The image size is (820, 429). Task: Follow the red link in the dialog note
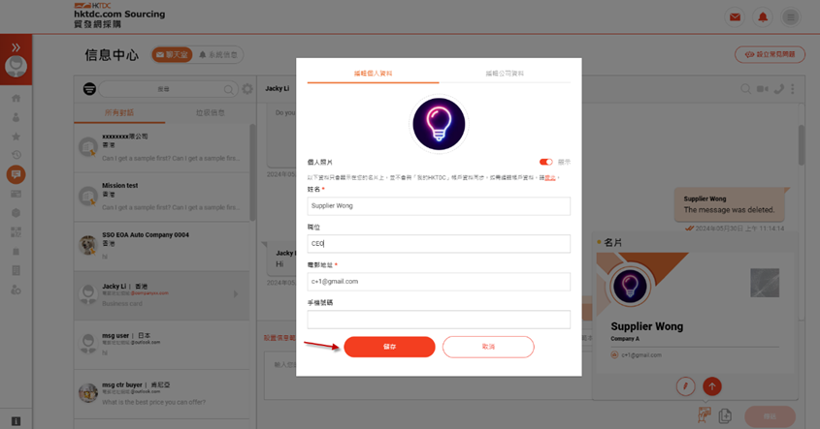coord(550,178)
